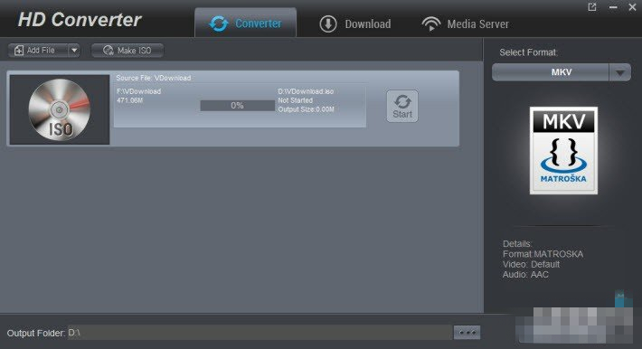Click the Source File: VDownload label

click(154, 78)
